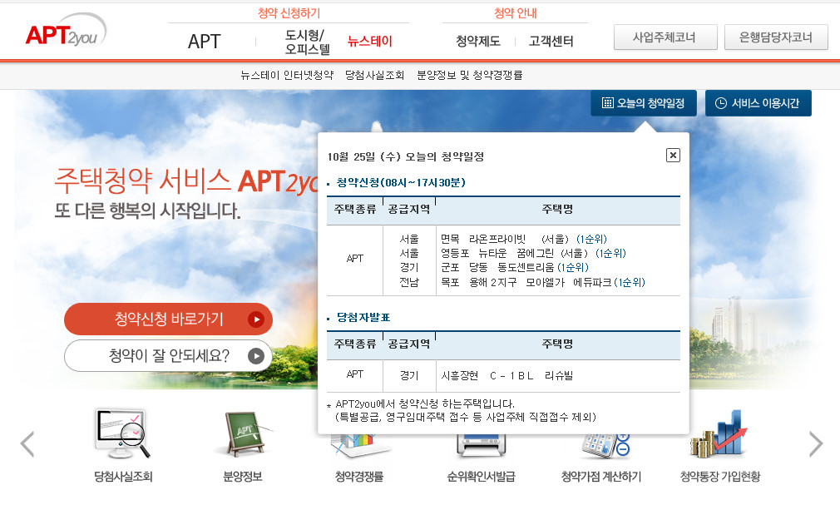840x505 pixels.
Task: Open the APT subscription menu
Action: pos(205,40)
